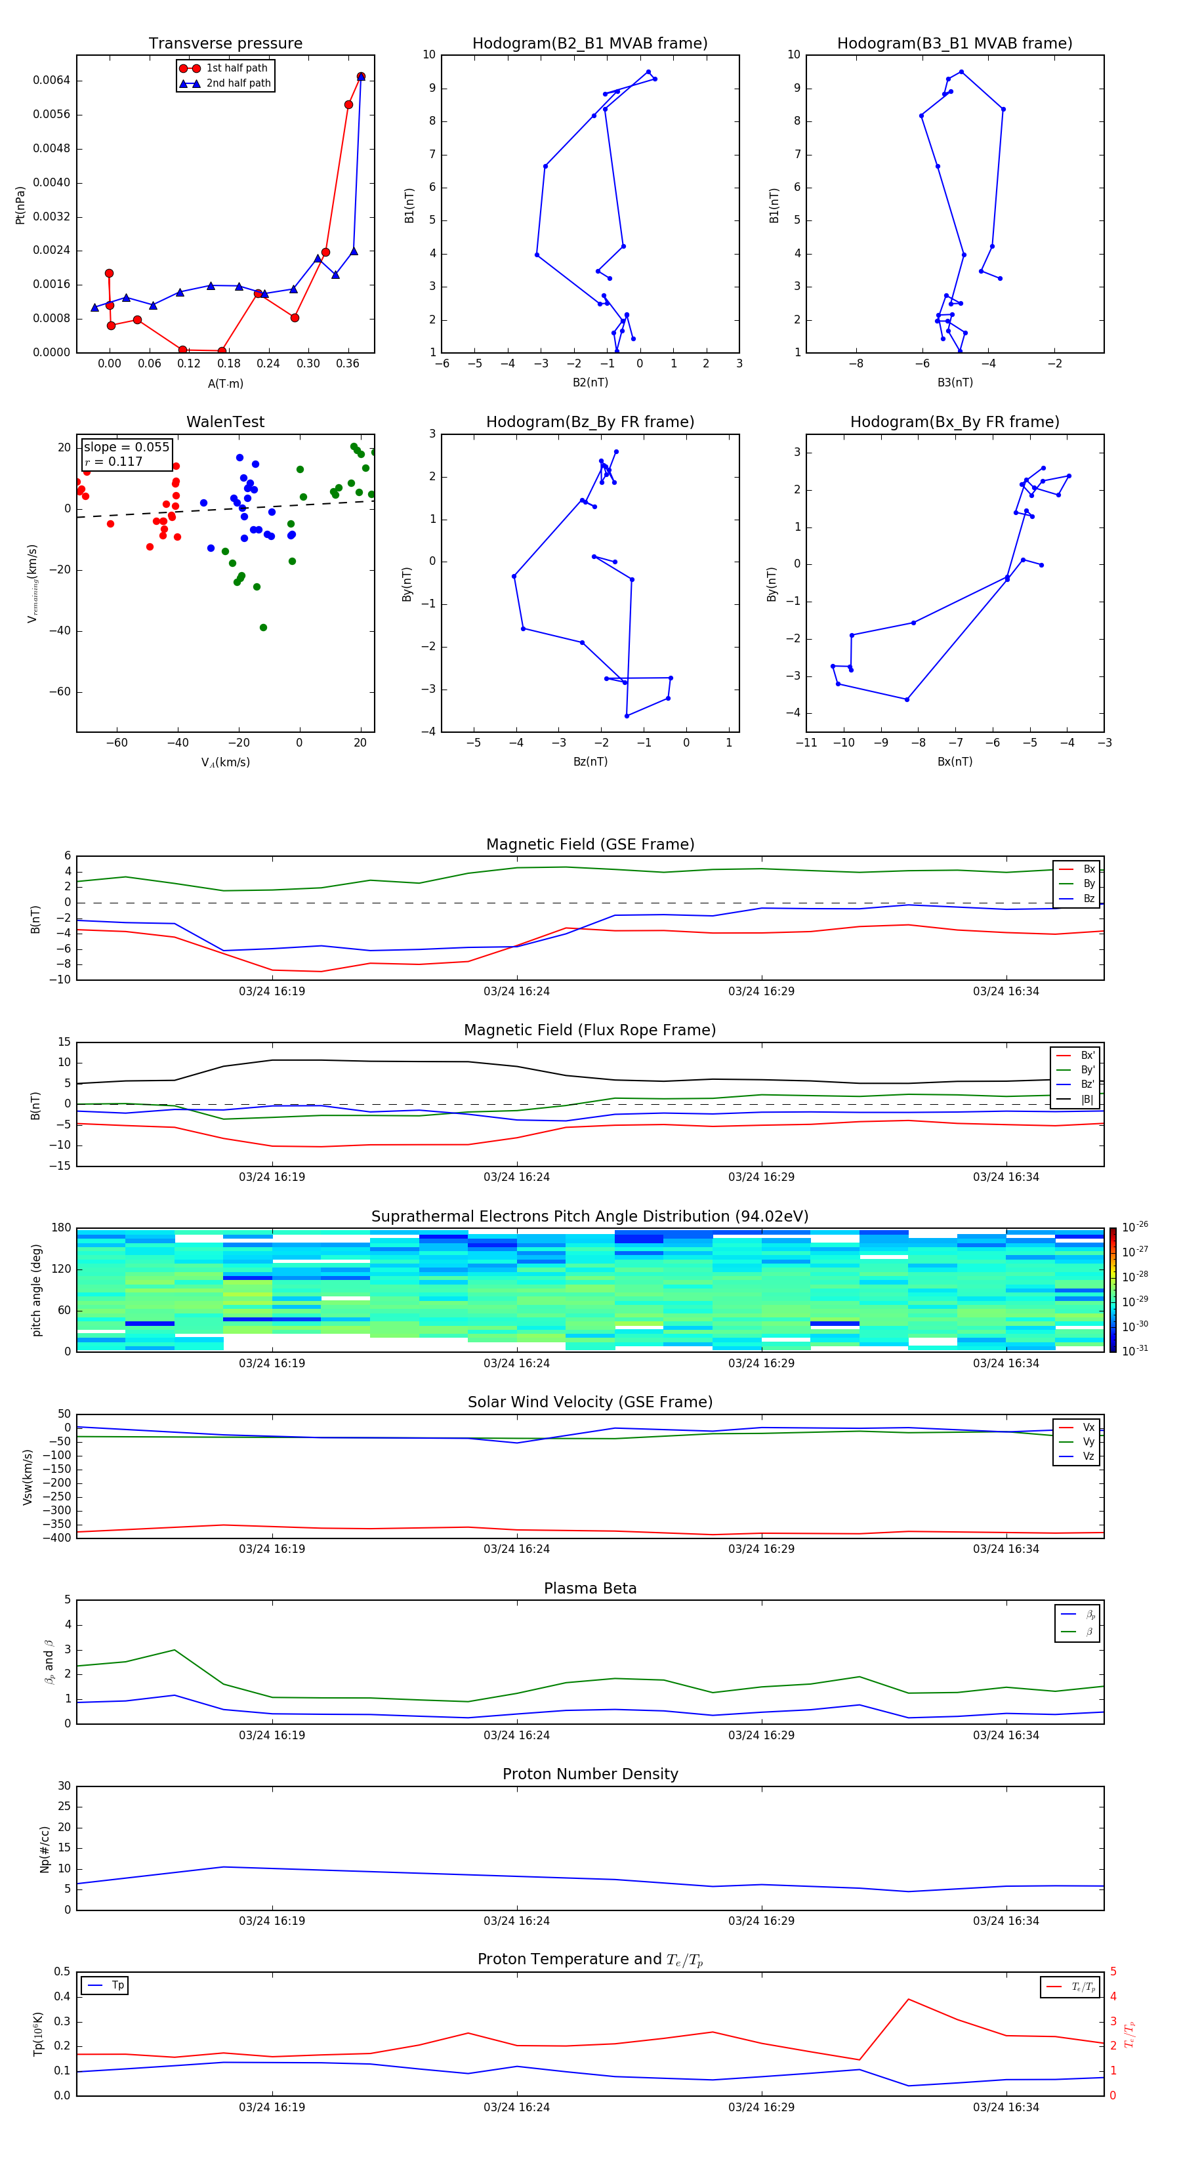Select the Te/Tp legend entry

[x=1070, y=1987]
